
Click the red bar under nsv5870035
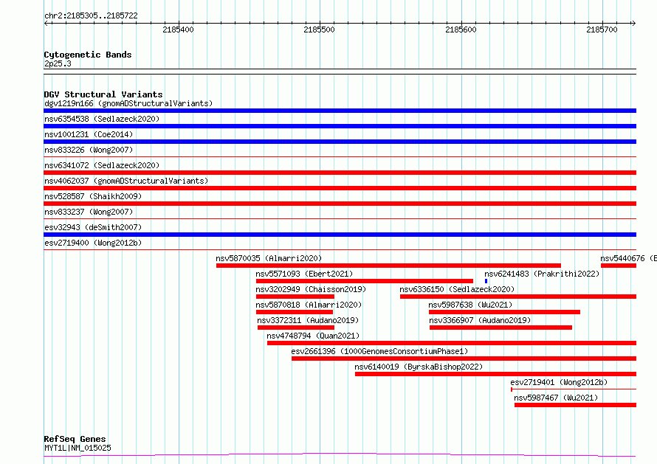388,266
